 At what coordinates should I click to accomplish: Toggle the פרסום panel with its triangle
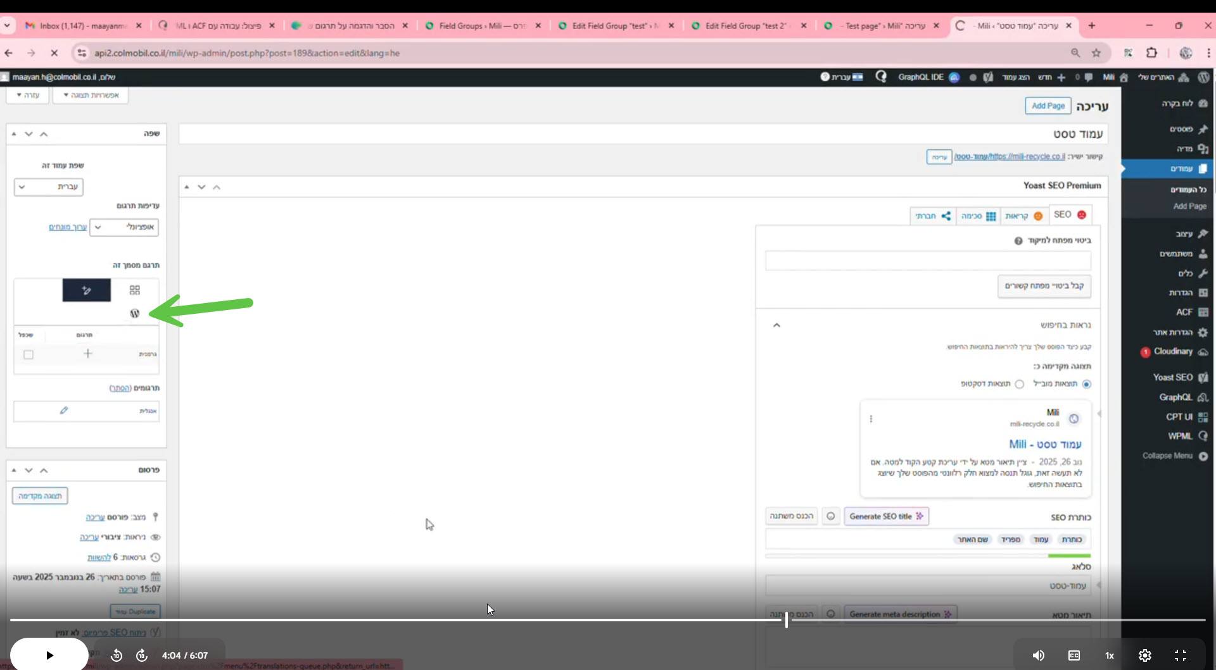[x=14, y=471]
